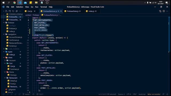Click the New Folder icon in explorer toolbar
171x96 pixels.
pos(10,11)
